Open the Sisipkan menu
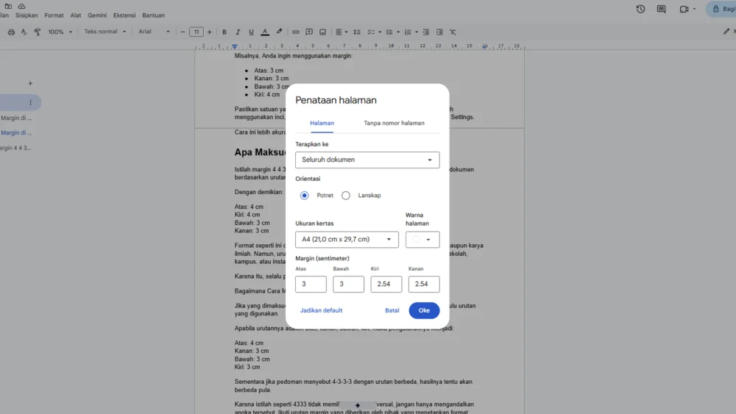736x414 pixels. tap(26, 15)
